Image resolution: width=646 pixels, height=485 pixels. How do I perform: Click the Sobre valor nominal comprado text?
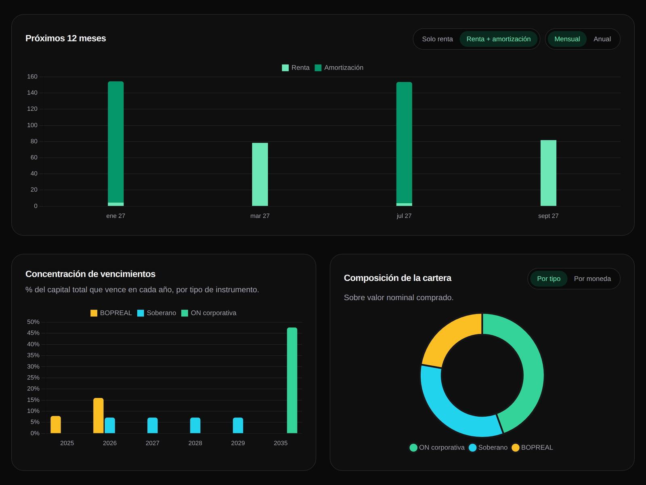[x=399, y=298]
